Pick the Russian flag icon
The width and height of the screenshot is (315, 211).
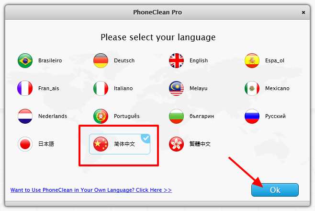(252, 116)
